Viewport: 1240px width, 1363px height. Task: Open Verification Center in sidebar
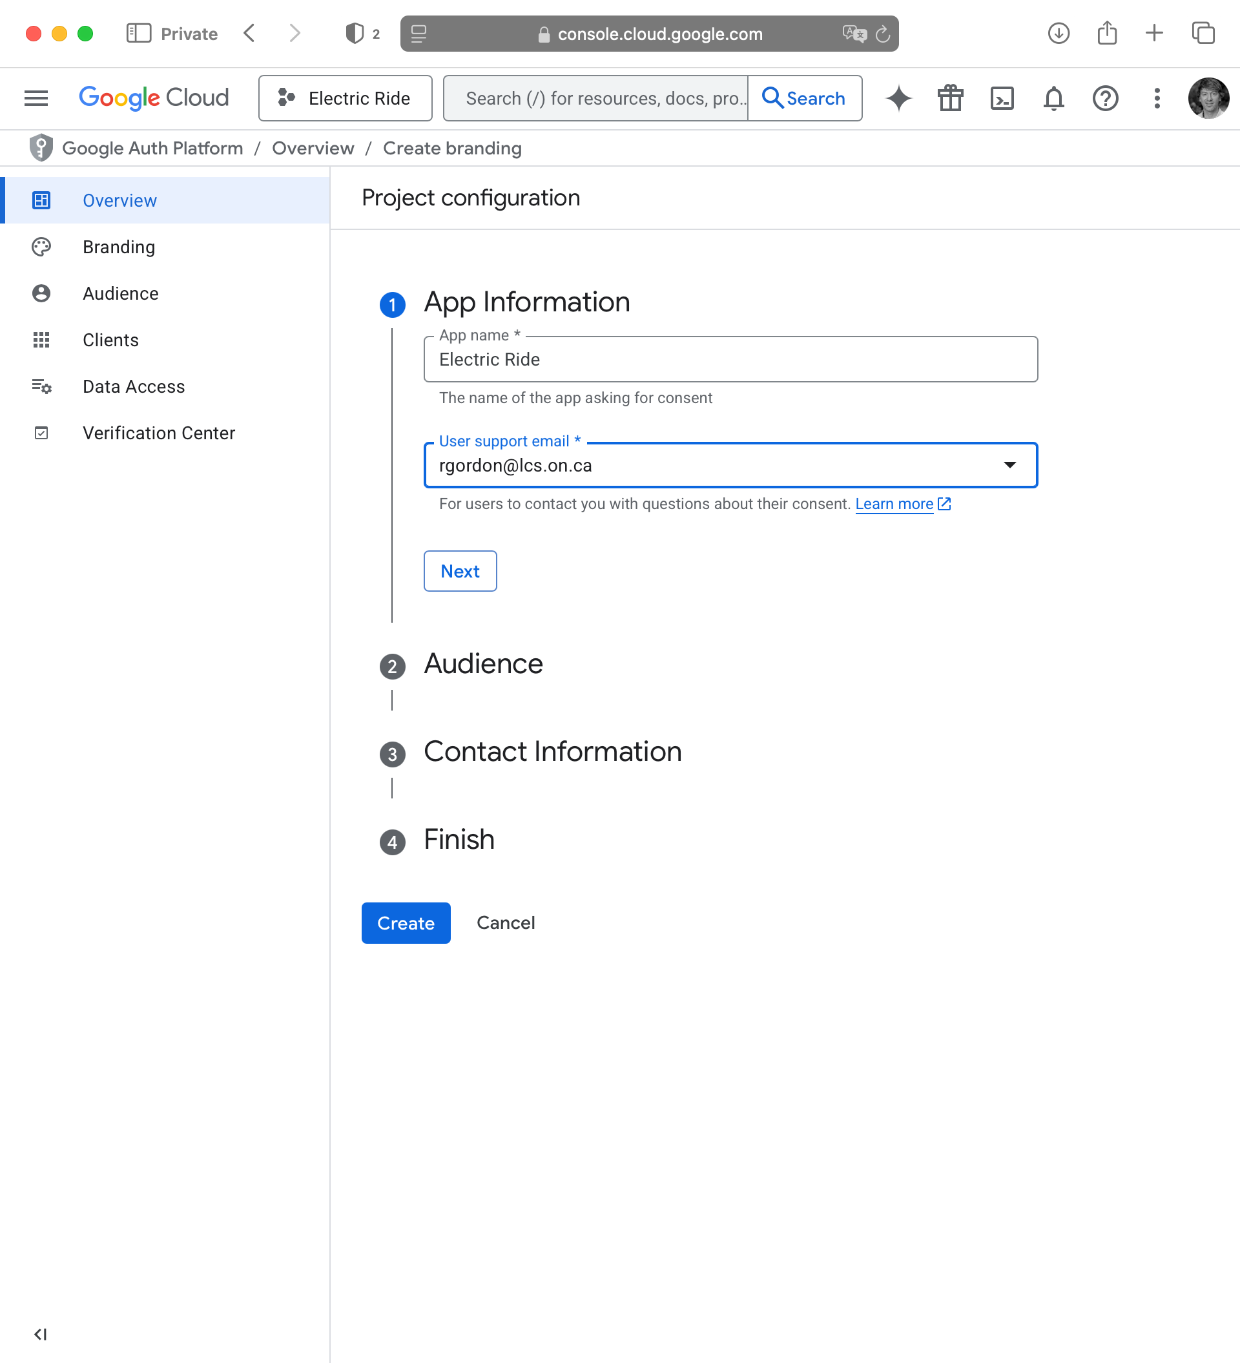tap(158, 433)
